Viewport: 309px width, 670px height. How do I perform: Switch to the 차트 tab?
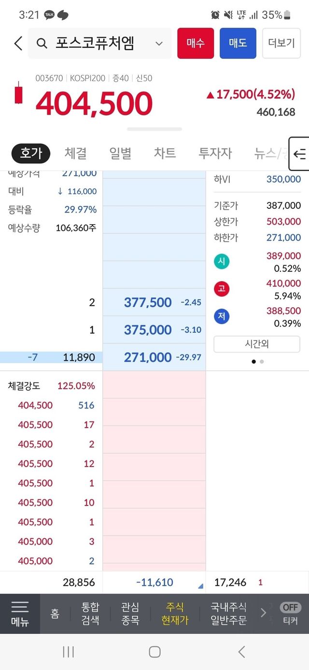point(165,154)
